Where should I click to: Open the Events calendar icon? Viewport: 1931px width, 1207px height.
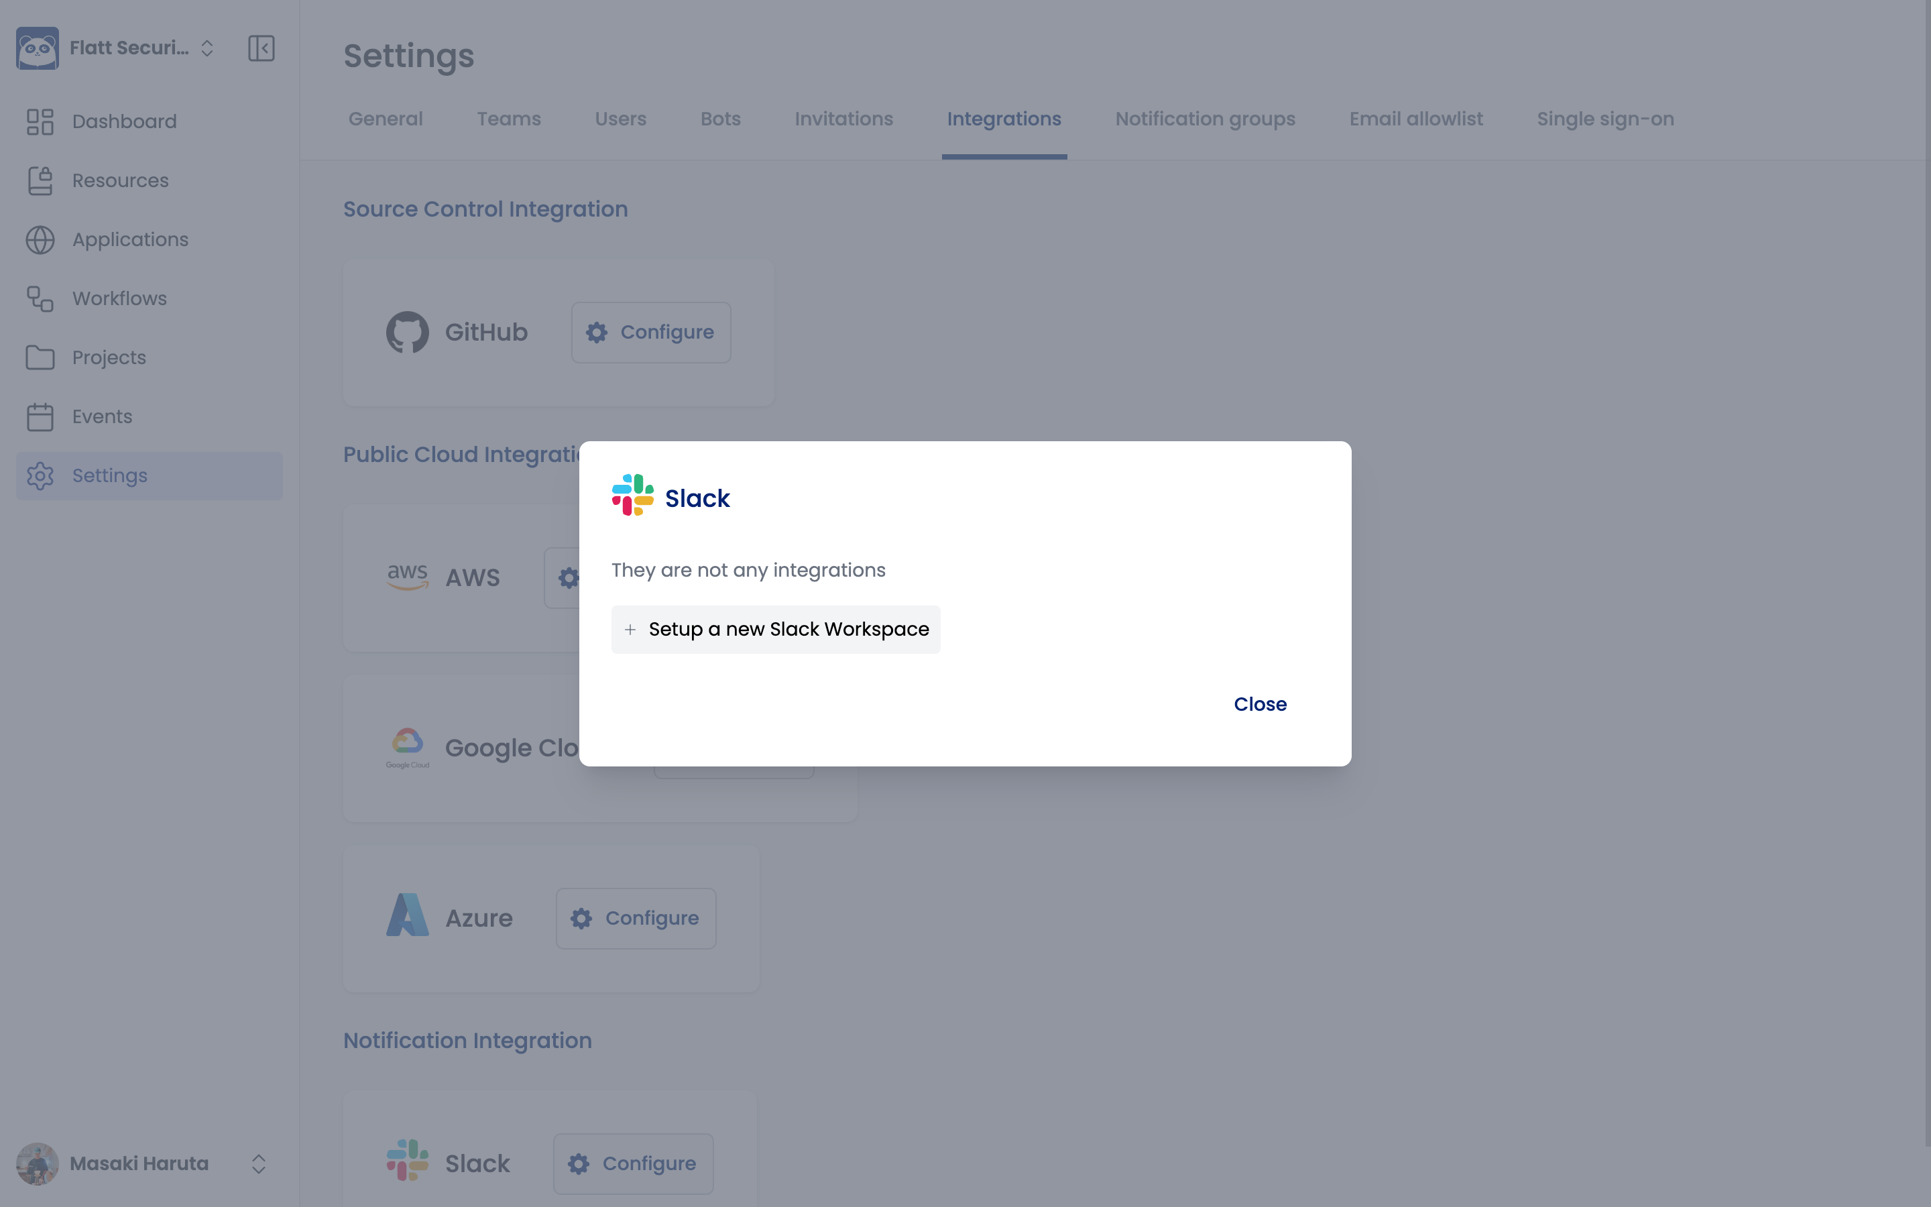coord(40,416)
